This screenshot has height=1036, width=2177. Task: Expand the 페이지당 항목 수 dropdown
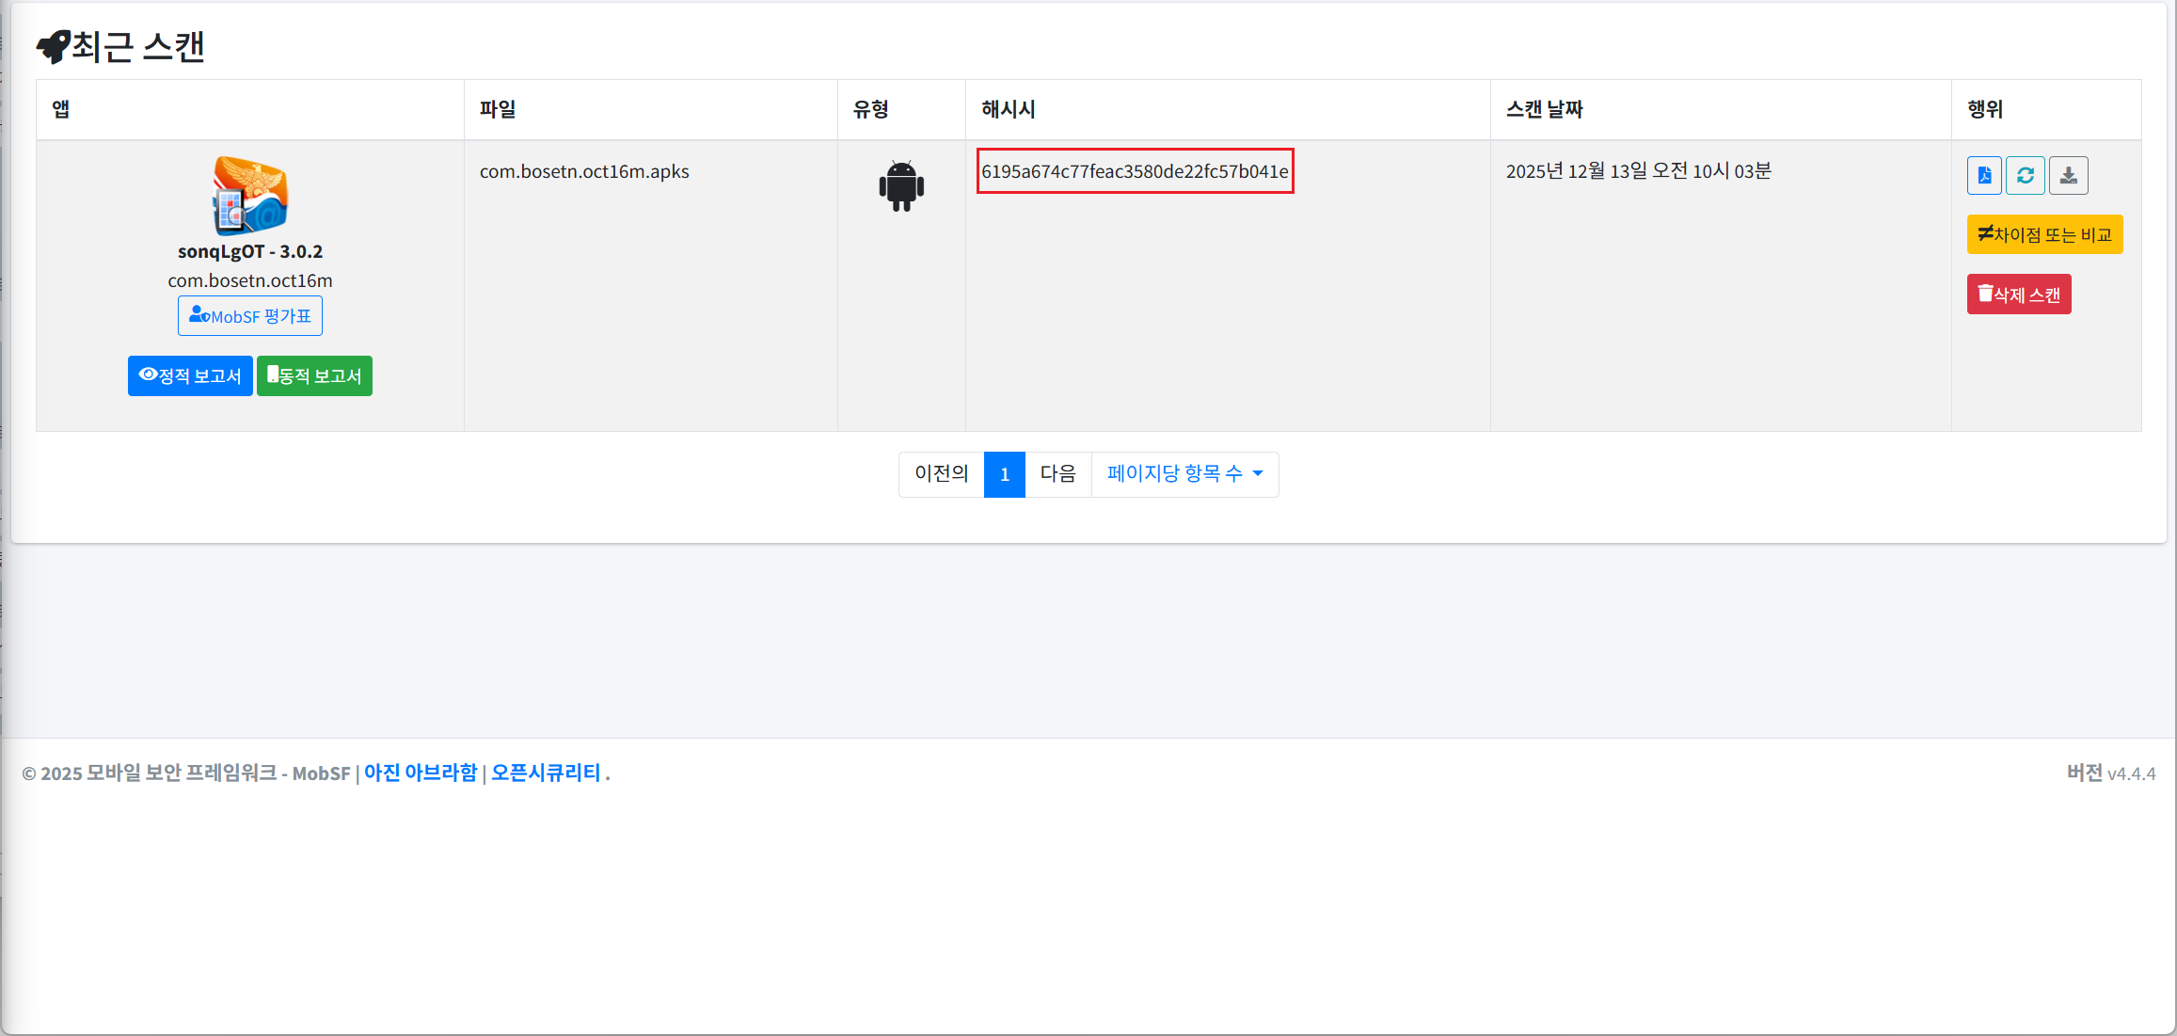(1184, 474)
